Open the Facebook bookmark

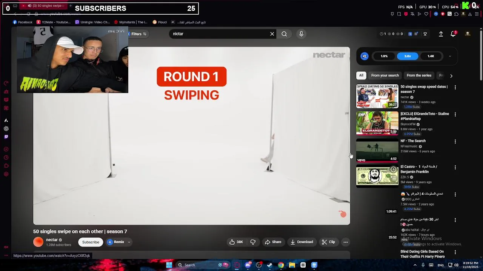click(x=23, y=22)
